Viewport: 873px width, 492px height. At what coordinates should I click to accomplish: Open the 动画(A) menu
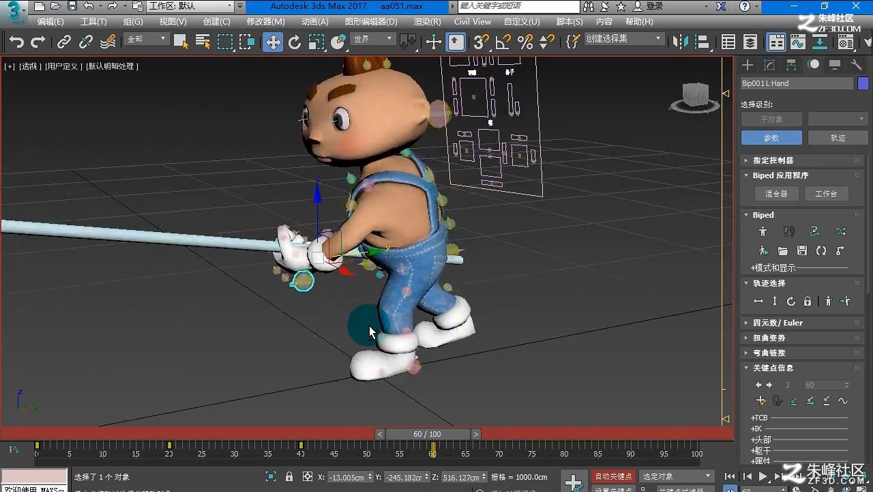tap(315, 22)
